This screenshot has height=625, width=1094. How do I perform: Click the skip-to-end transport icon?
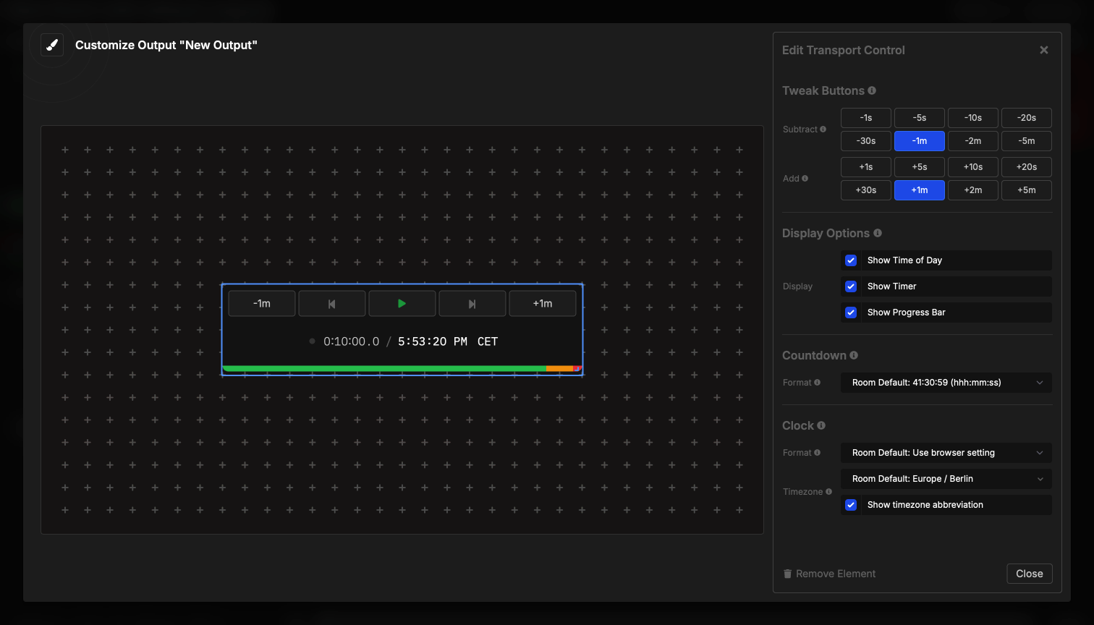[472, 303]
